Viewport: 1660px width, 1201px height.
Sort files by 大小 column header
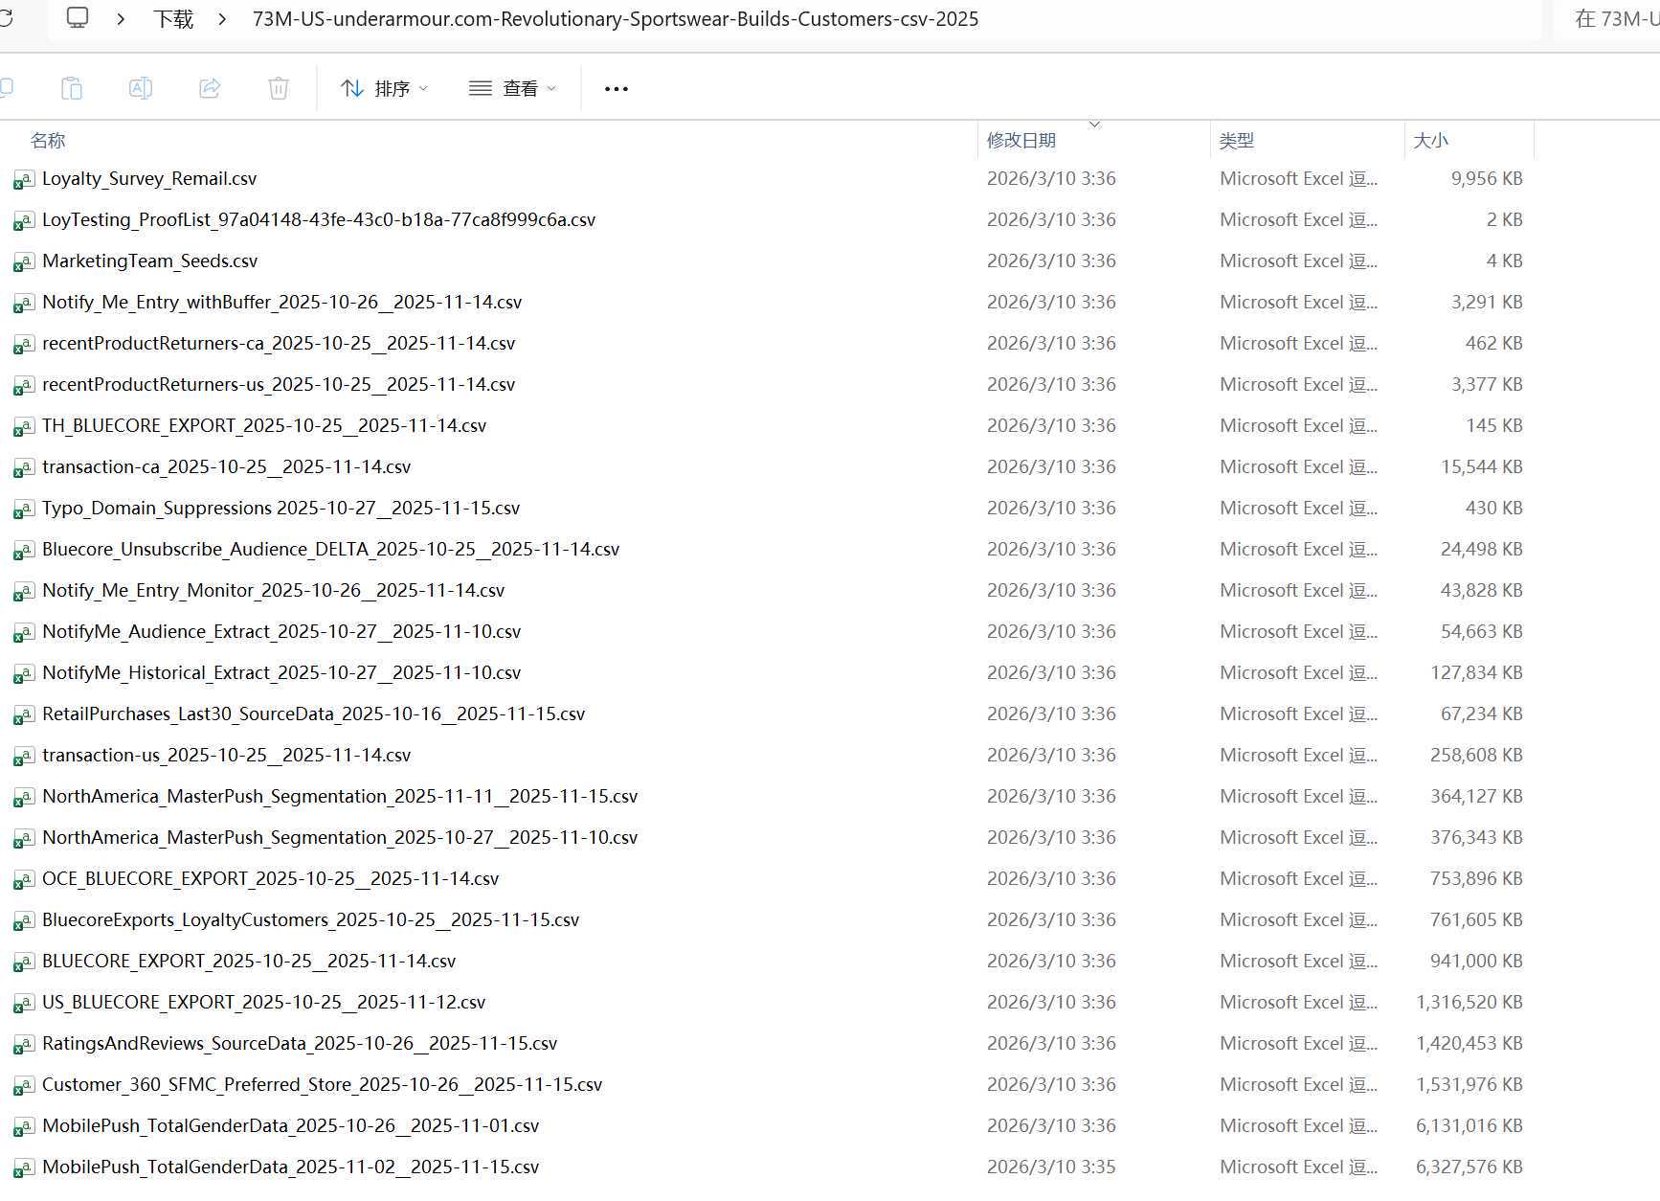click(x=1431, y=141)
